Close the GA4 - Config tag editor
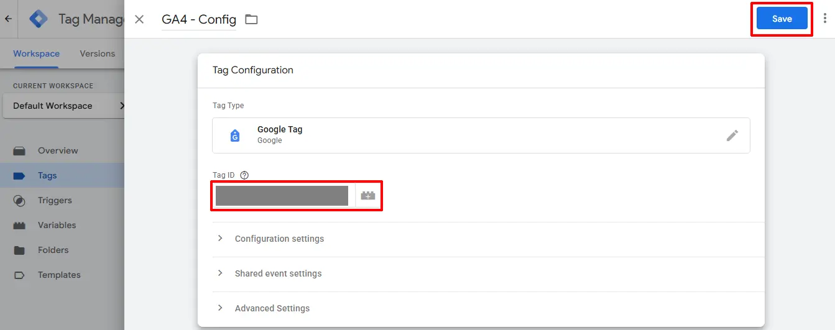Viewport: 835px width, 330px height. coord(139,19)
